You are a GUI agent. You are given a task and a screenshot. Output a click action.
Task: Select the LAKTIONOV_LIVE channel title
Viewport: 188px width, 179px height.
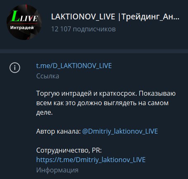83,16
